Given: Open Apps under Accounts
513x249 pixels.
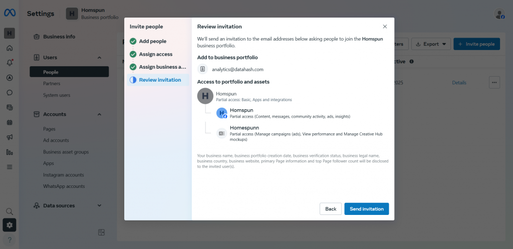Looking at the screenshot, I should coord(49,163).
